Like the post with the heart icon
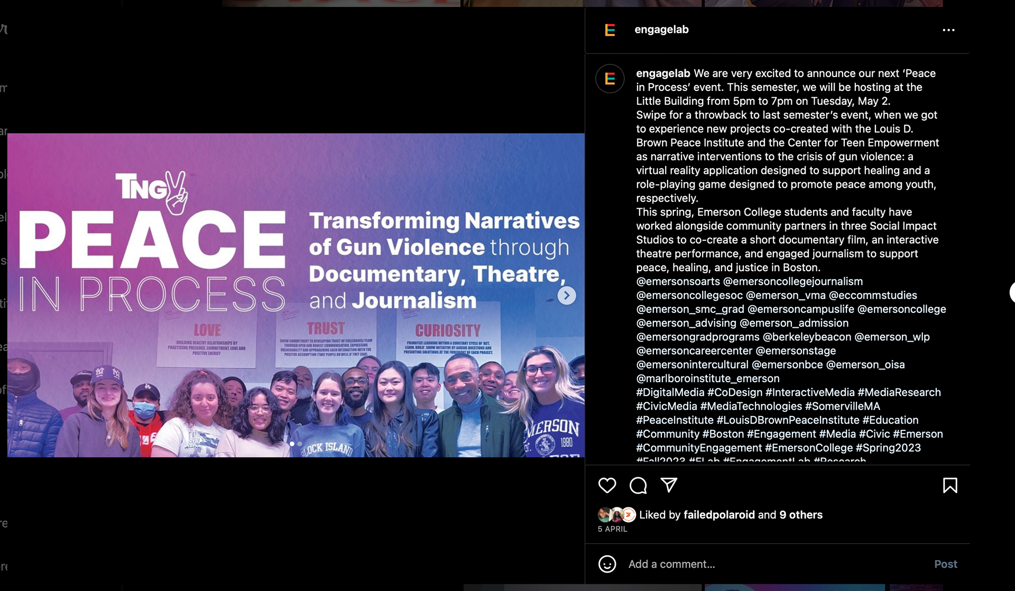 [x=607, y=485]
